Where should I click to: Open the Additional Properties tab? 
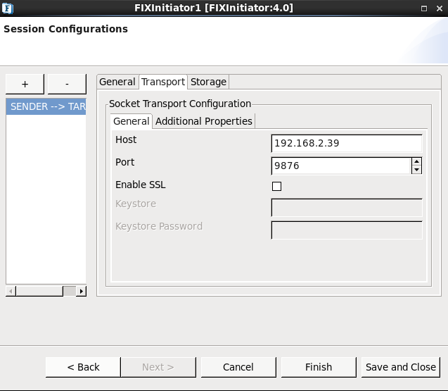204,121
